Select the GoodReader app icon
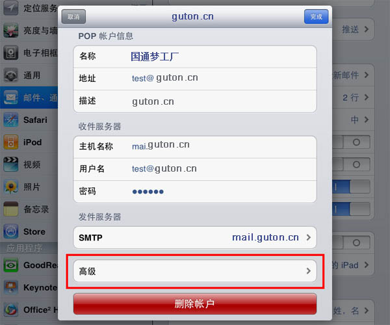Screen dimensions: 390x325 [10, 265]
